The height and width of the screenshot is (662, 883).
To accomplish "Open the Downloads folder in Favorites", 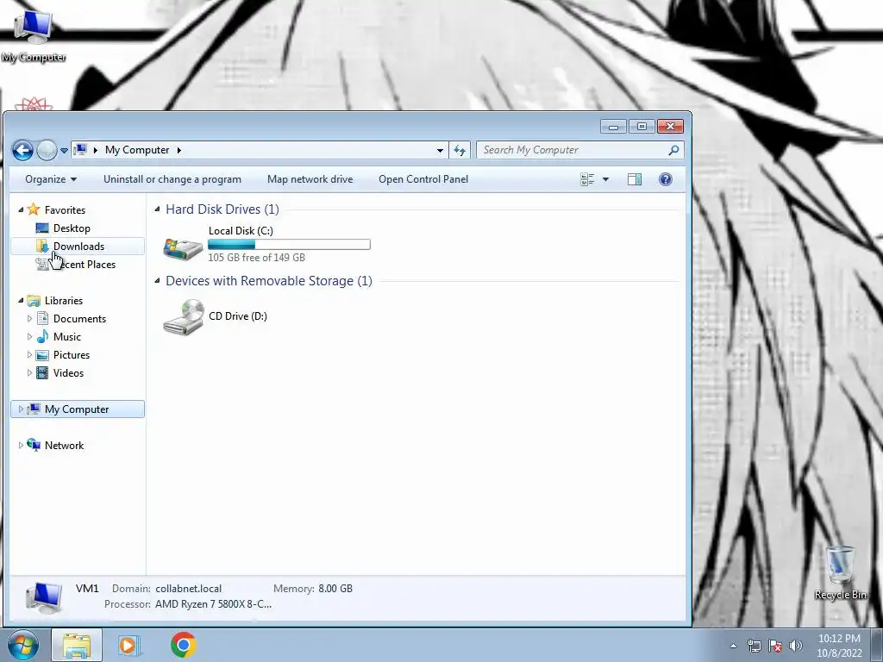I will [x=78, y=246].
